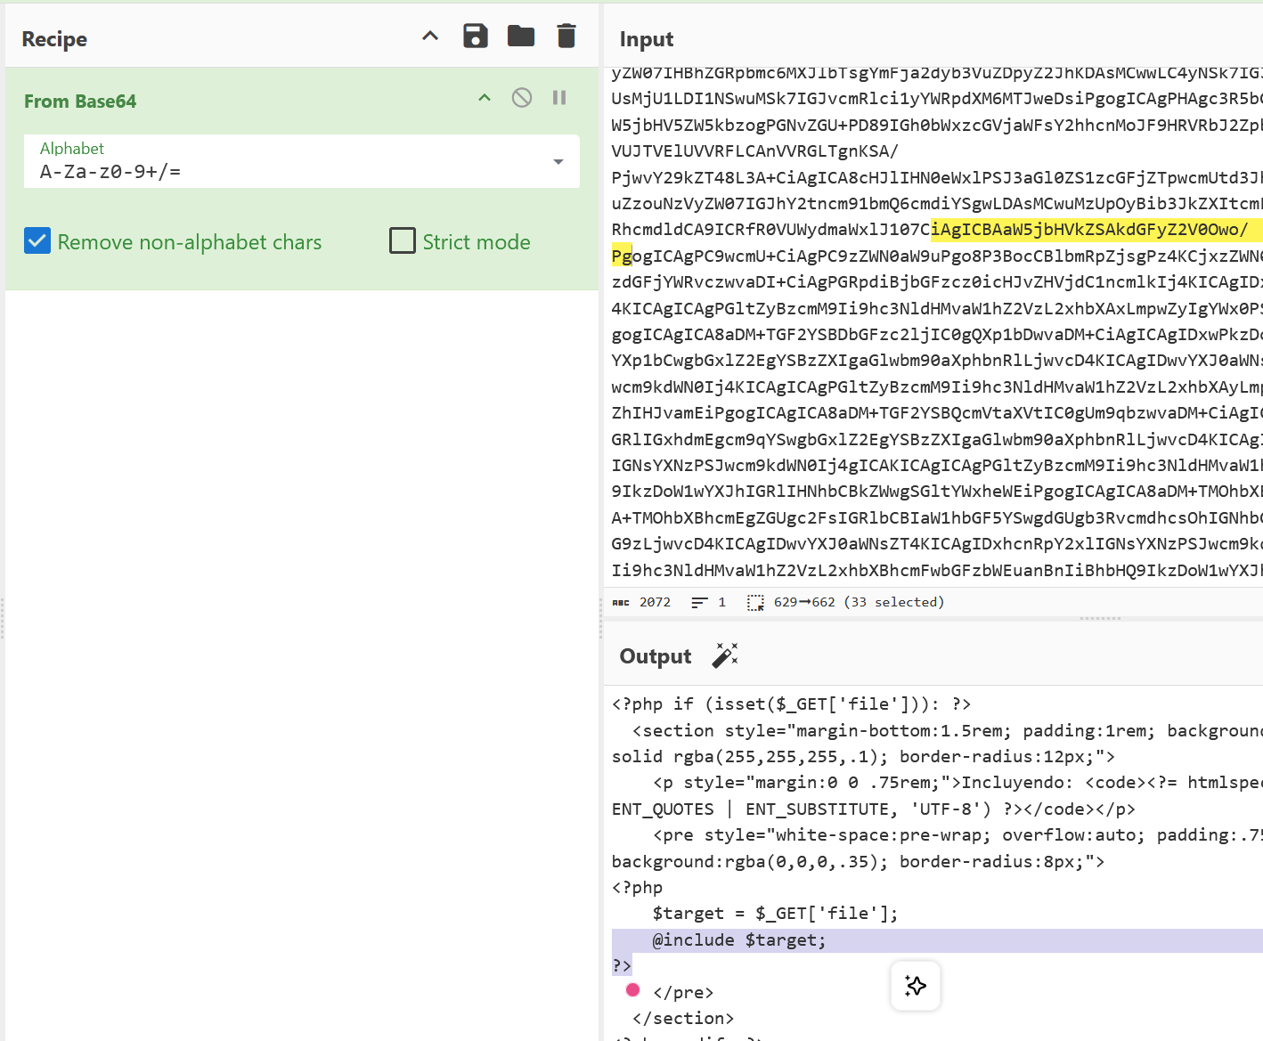Set breakpoint on From Base64 operation
The image size is (1263, 1041).
pos(559,98)
